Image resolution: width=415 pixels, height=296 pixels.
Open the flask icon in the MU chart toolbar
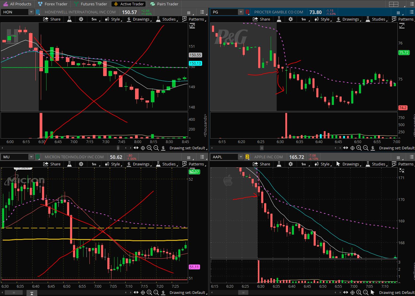tap(69, 164)
